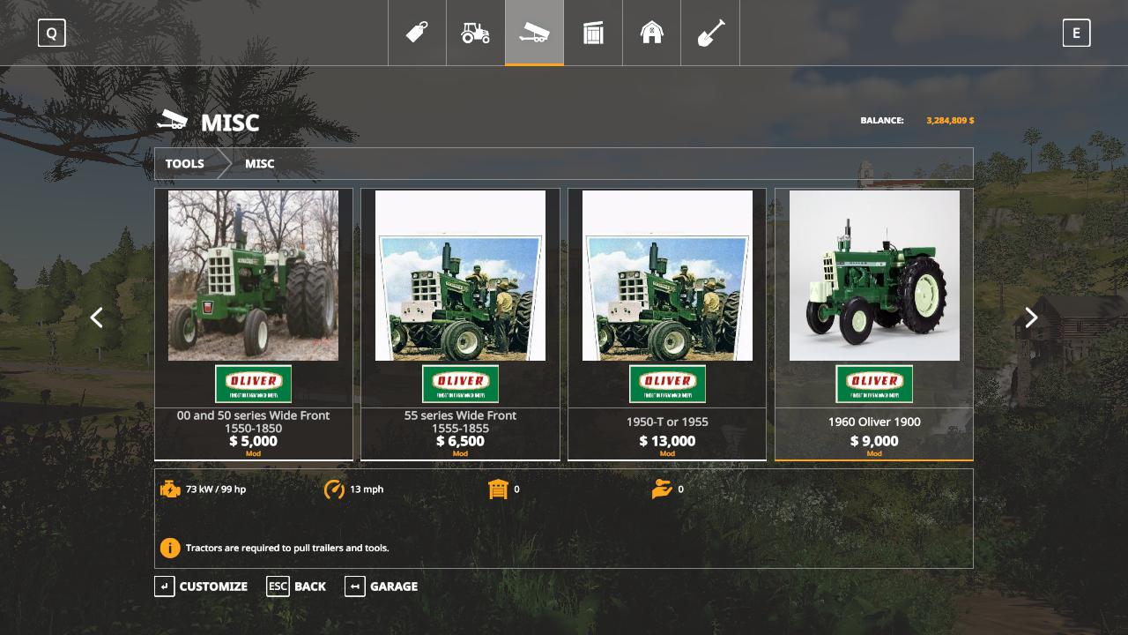This screenshot has width=1128, height=635.
Task: Click the CUSTOMIZE button
Action: [x=202, y=586]
